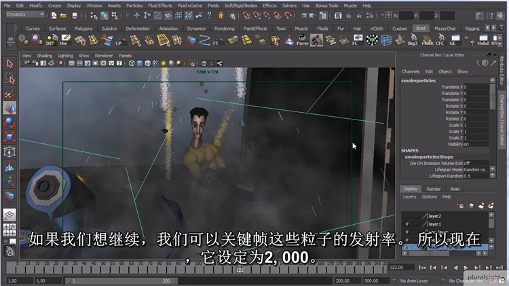Click the FC shelf icon
The height and width of the screenshot is (286, 509).
[x=358, y=40]
